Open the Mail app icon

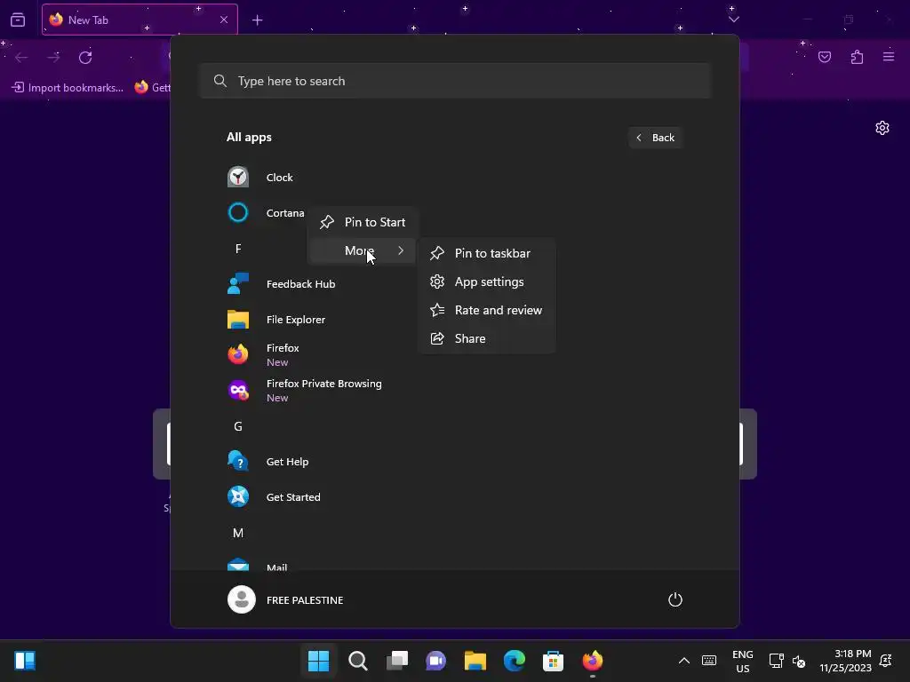238,564
